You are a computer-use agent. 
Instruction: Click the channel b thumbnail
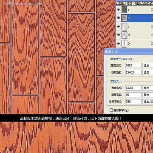(124, 18)
